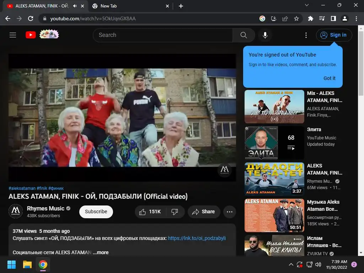
Task: Click the Google icon in the address bar
Action: tap(262, 18)
